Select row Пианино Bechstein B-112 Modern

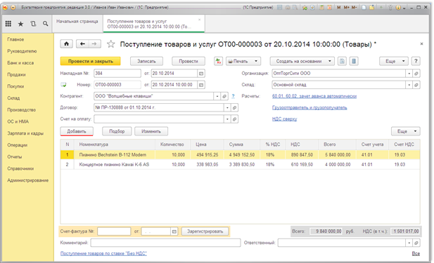241,155
